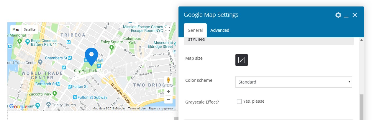The width and height of the screenshot is (372, 120).
Task: Enable the Grayscale Effect checkbox
Action: 239,101
